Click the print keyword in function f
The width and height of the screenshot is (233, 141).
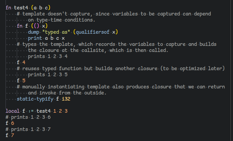click(x=35, y=38)
